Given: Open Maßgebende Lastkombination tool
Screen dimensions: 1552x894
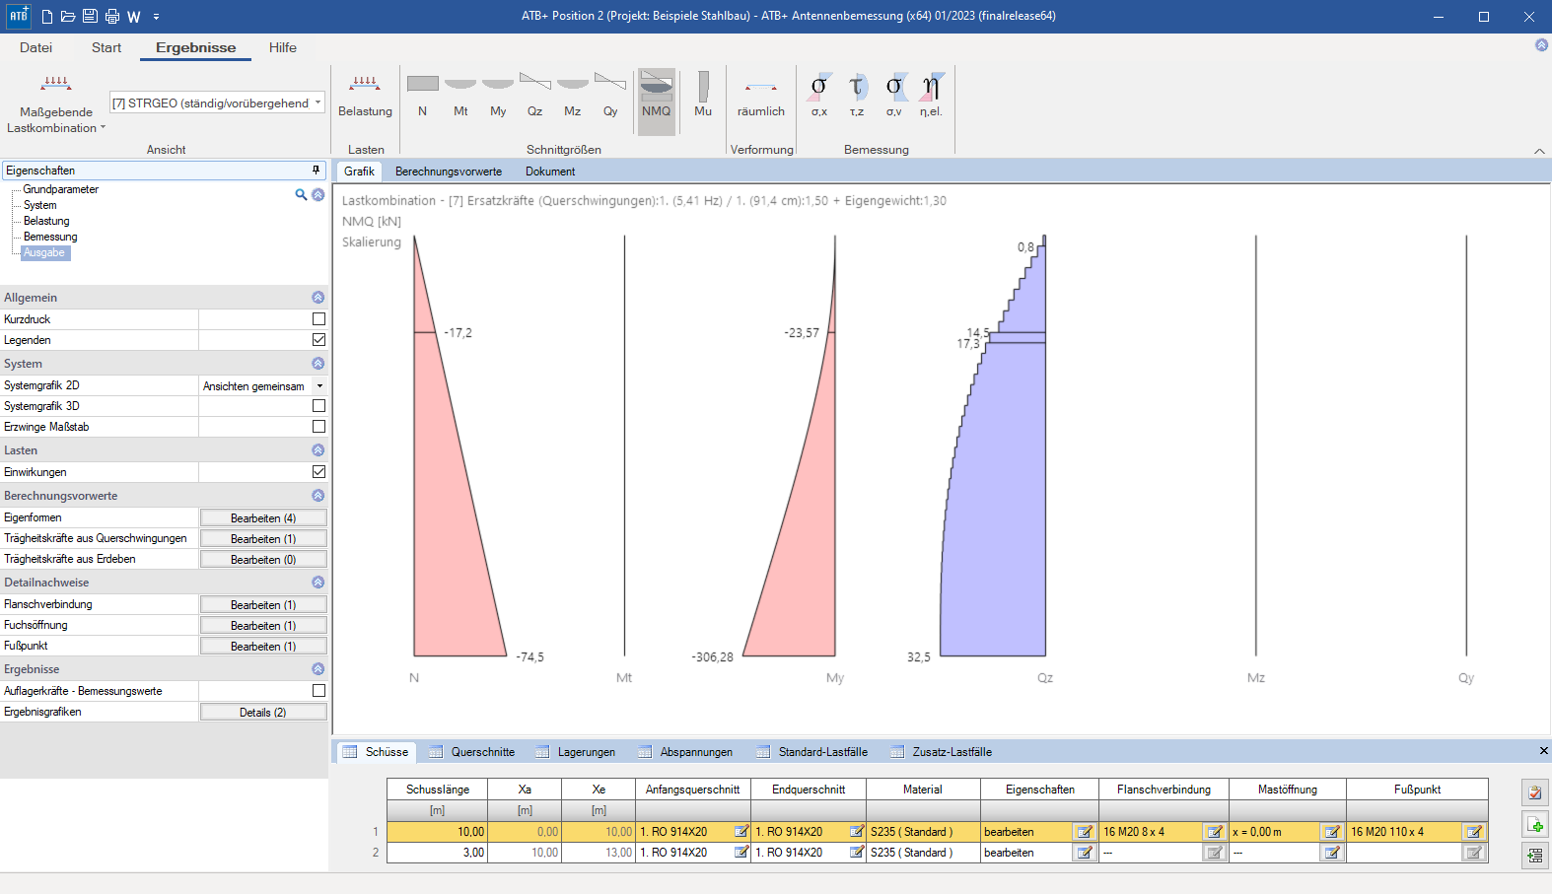Looking at the screenshot, I should pos(56,103).
